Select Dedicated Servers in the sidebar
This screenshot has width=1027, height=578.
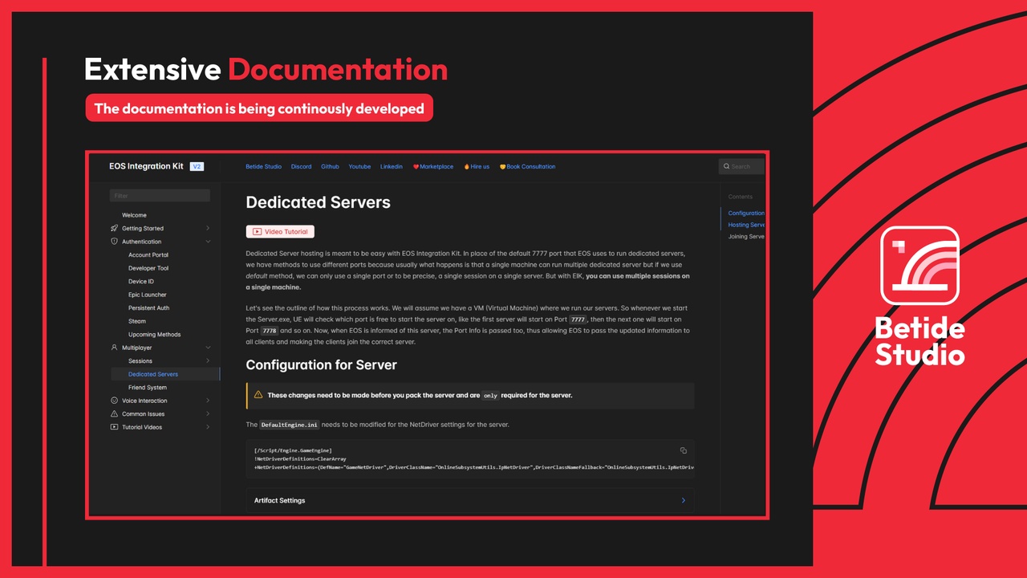152,373
